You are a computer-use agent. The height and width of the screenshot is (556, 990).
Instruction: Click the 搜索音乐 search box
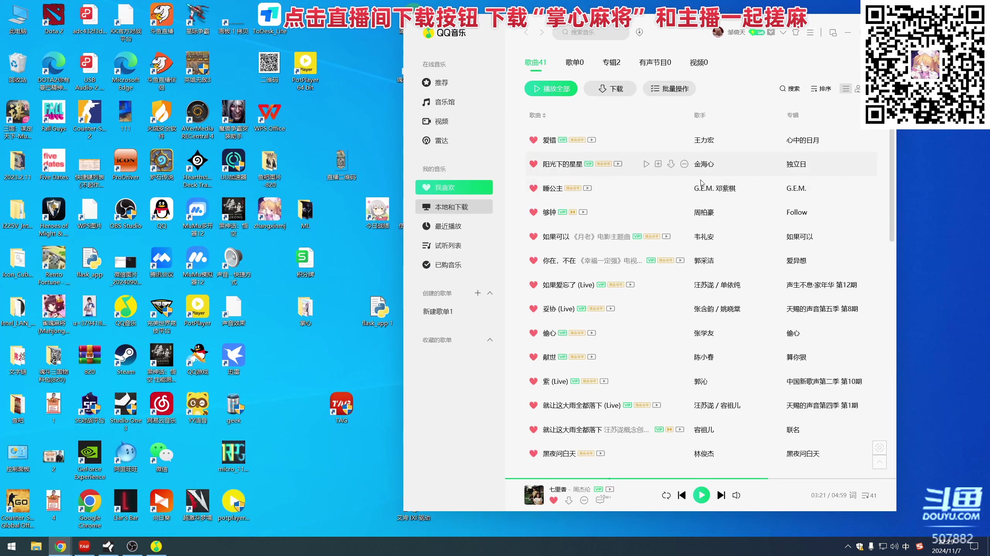[x=591, y=32]
